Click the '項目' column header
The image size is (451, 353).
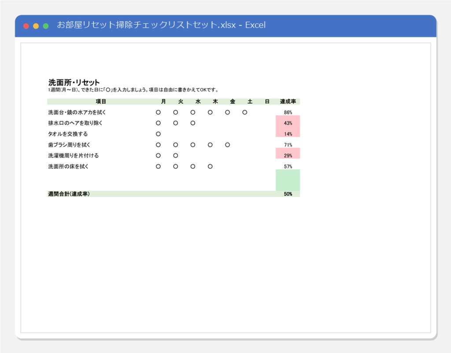click(101, 102)
